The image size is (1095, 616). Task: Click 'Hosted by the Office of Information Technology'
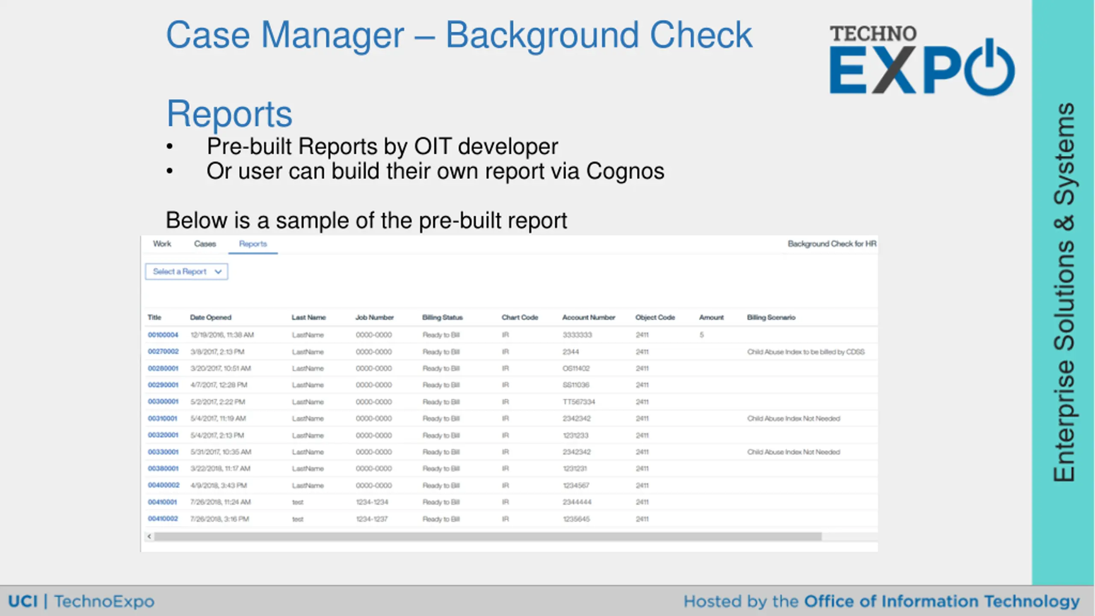click(x=882, y=602)
